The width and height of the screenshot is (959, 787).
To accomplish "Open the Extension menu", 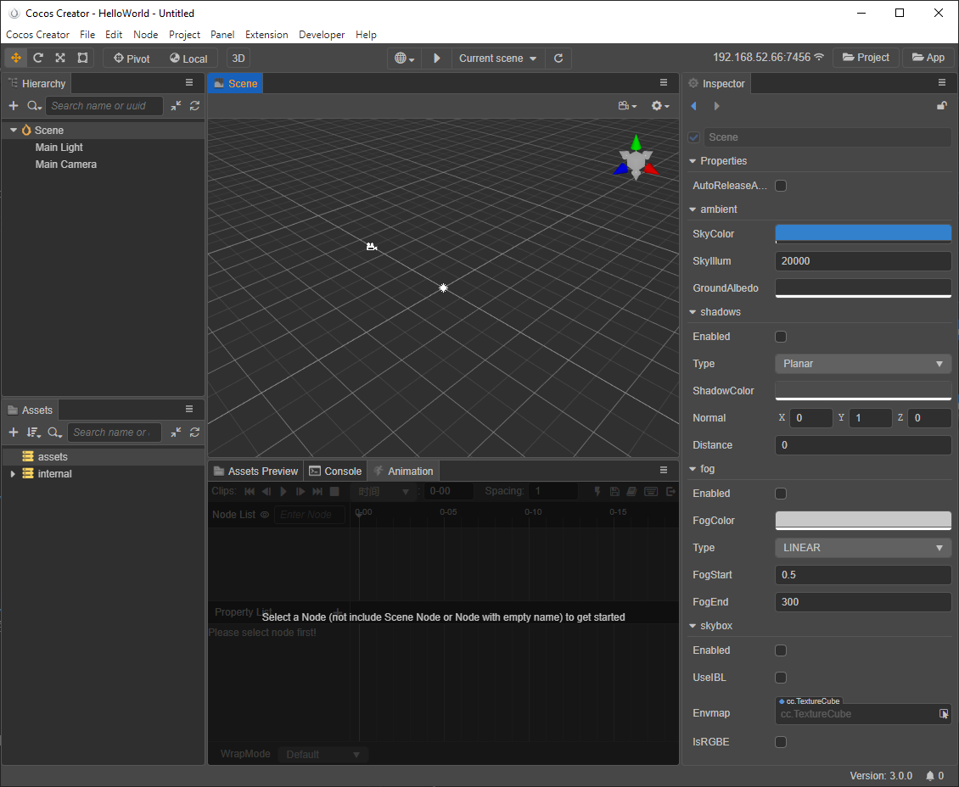I will 266,35.
